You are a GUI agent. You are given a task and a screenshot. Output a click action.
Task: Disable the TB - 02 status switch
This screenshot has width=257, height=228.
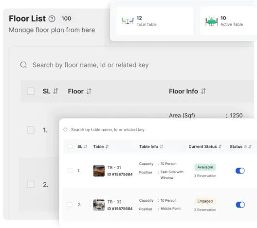(240, 205)
